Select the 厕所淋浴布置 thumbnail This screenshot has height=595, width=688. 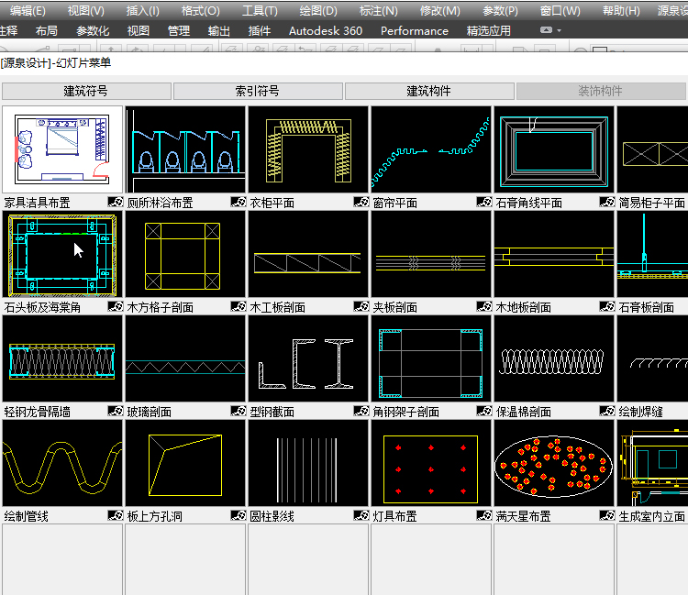[x=185, y=149]
